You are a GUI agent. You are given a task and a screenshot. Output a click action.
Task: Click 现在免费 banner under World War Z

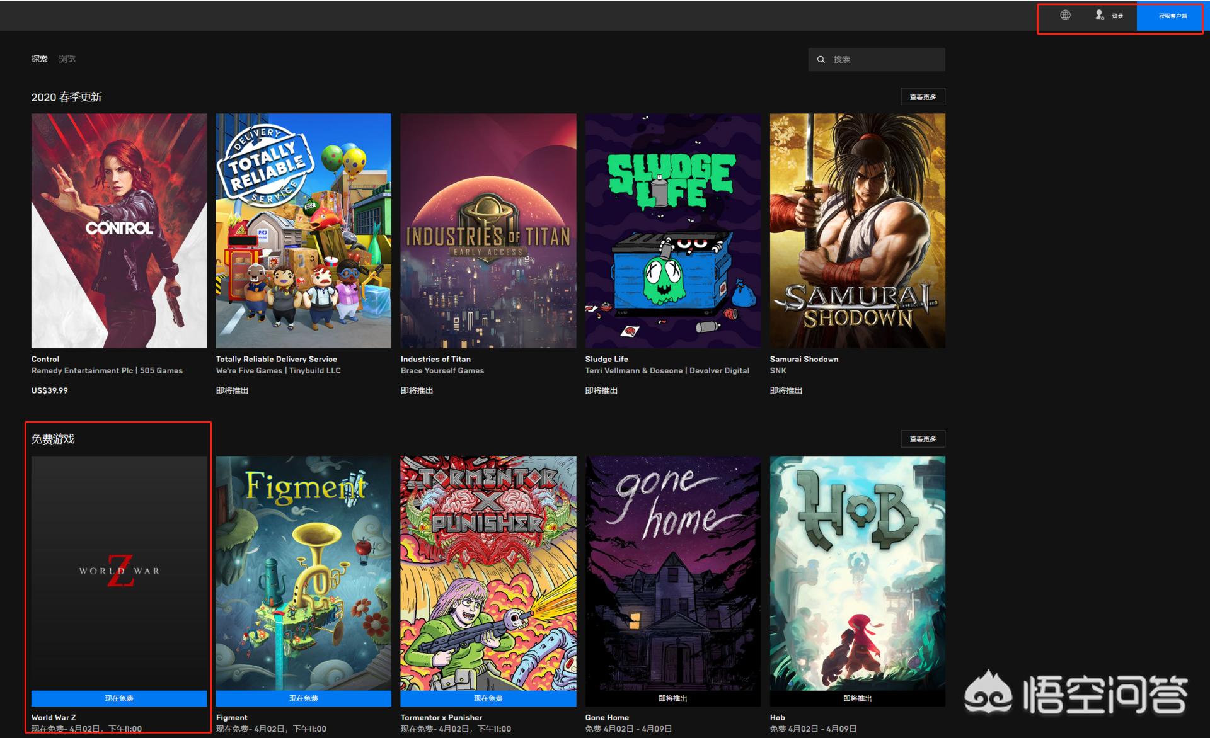click(x=119, y=698)
